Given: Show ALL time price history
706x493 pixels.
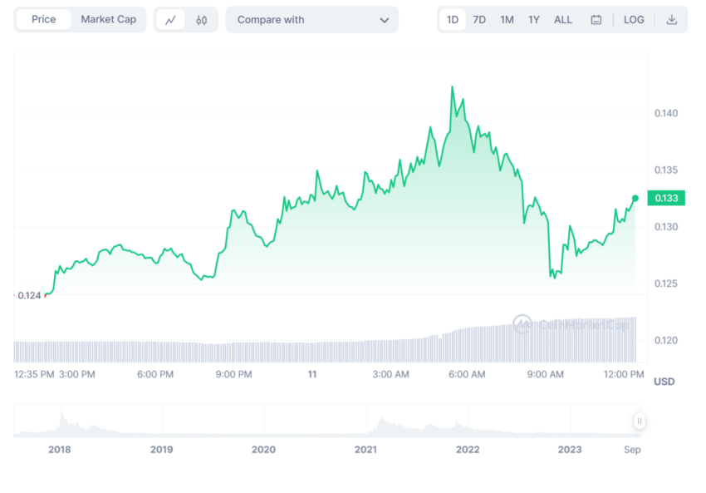Looking at the screenshot, I should click(x=563, y=20).
